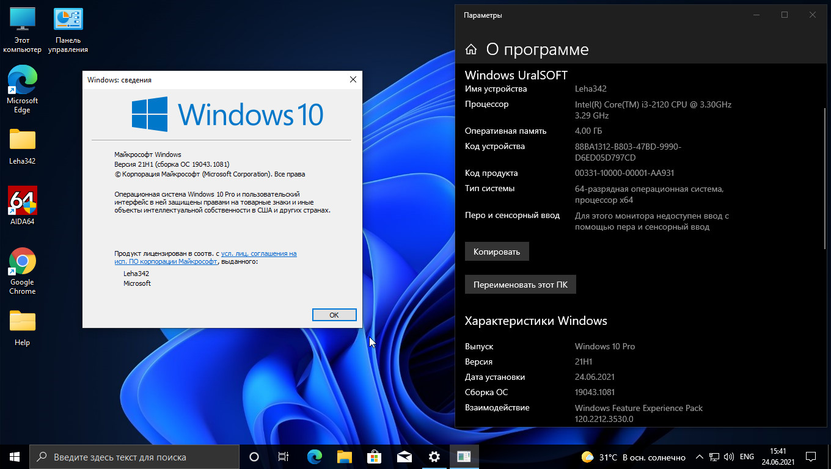Viewport: 831px width, 469px height.
Task: Open Task View on the taskbar
Action: (284, 457)
